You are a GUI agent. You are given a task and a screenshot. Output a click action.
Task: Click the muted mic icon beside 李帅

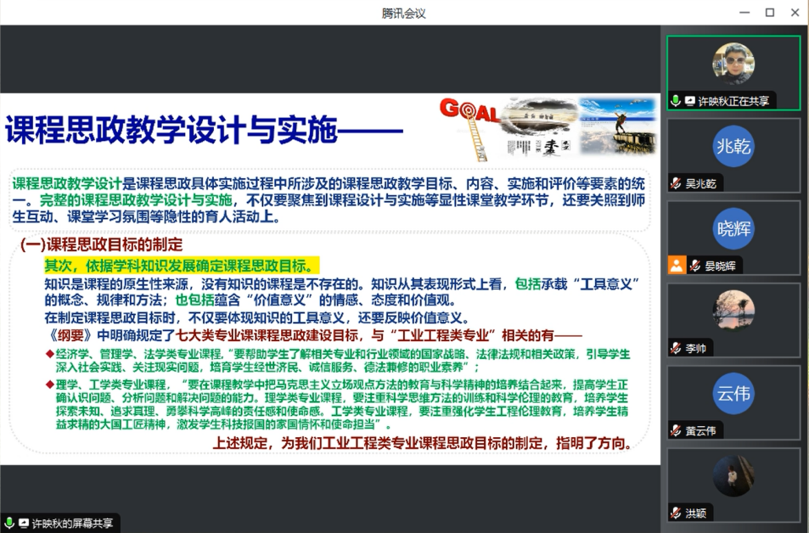click(x=676, y=348)
